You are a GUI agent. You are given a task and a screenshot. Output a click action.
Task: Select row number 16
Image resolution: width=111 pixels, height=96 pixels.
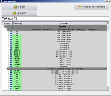[x=11, y=77]
